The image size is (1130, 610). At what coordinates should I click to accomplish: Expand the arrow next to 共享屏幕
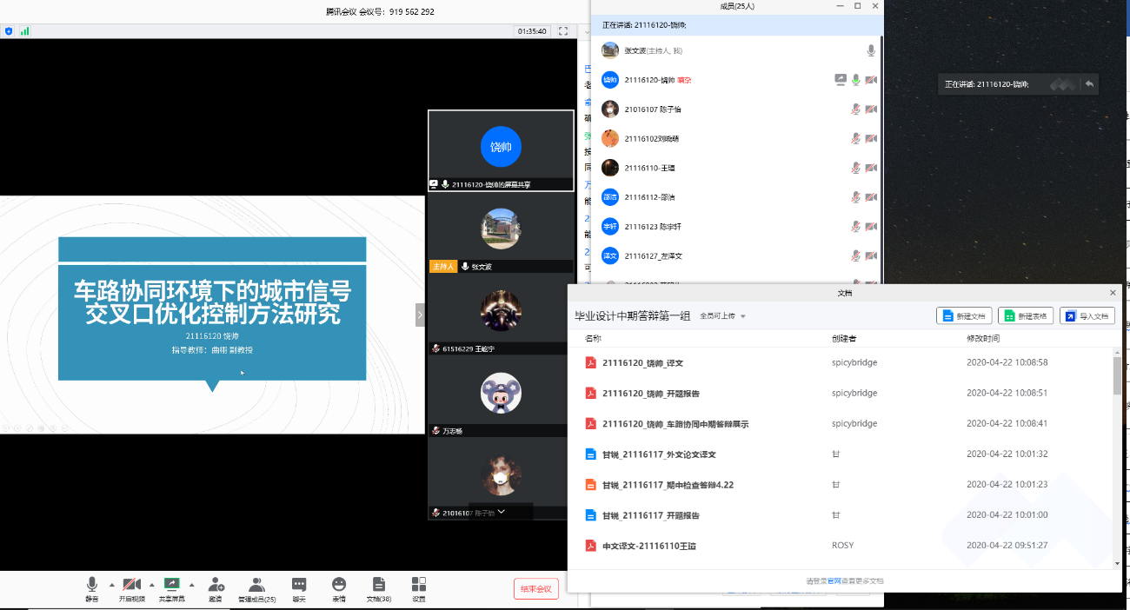pyautogui.click(x=191, y=584)
